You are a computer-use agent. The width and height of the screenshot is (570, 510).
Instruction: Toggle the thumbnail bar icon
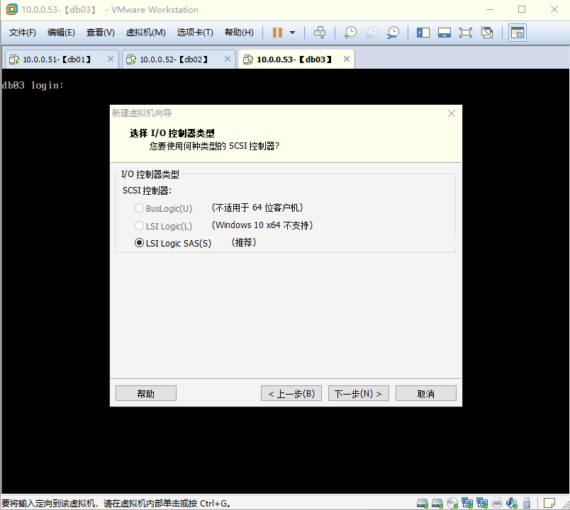[x=445, y=33]
